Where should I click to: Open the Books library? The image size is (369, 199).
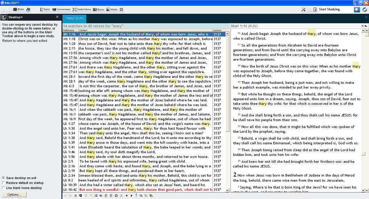pos(99,9)
